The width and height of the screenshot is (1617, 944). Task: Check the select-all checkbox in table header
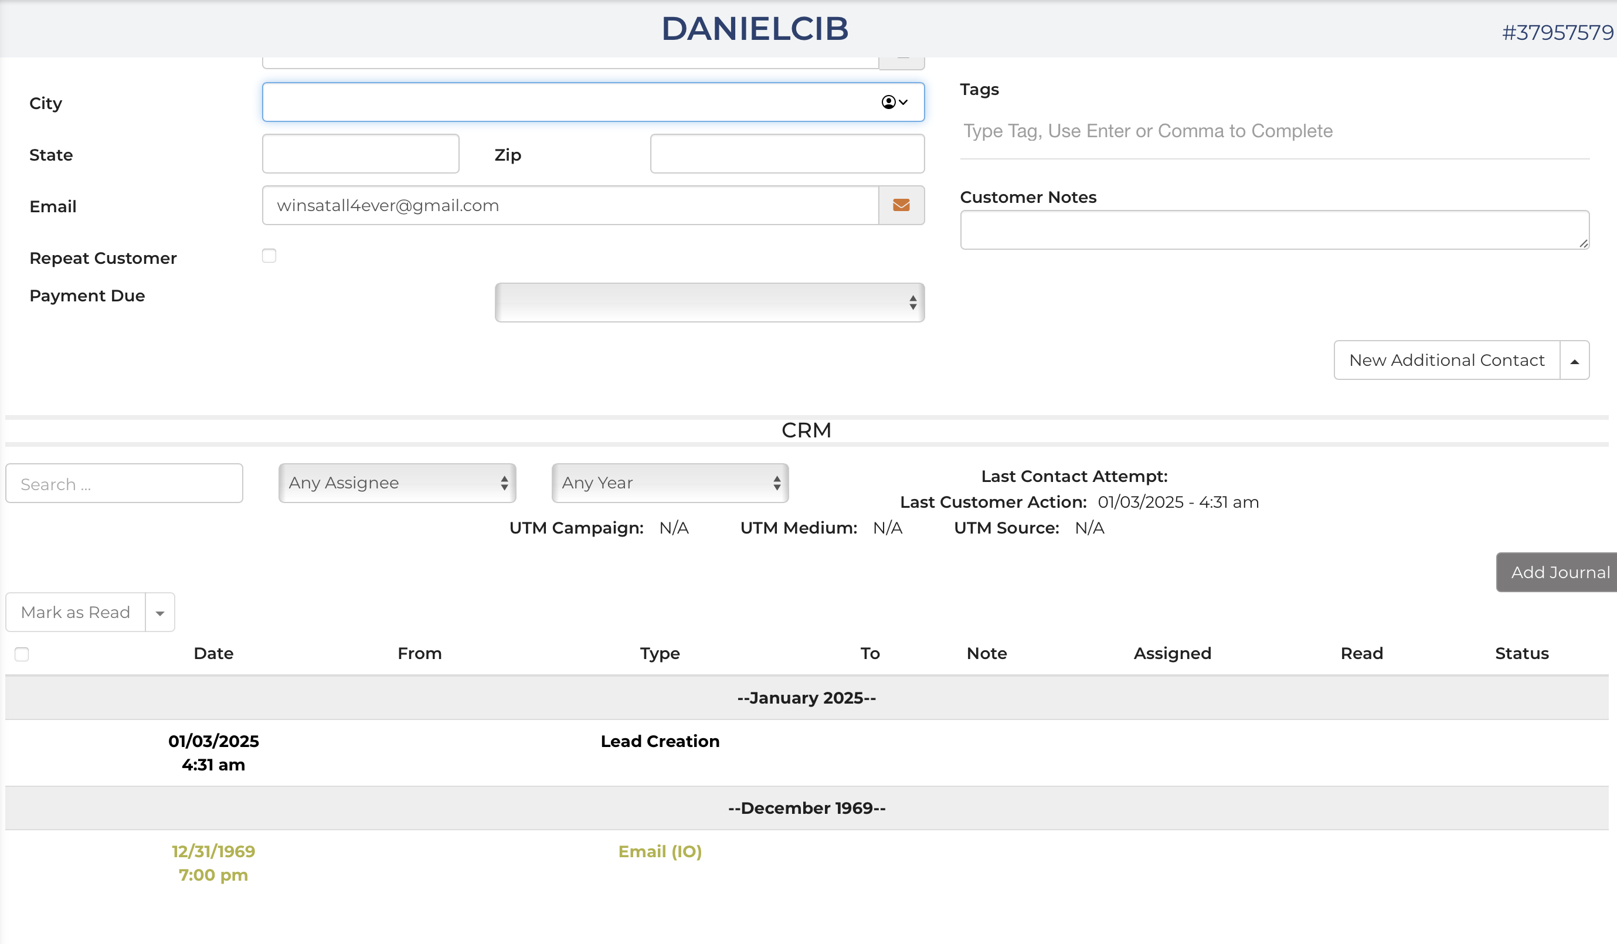22,654
